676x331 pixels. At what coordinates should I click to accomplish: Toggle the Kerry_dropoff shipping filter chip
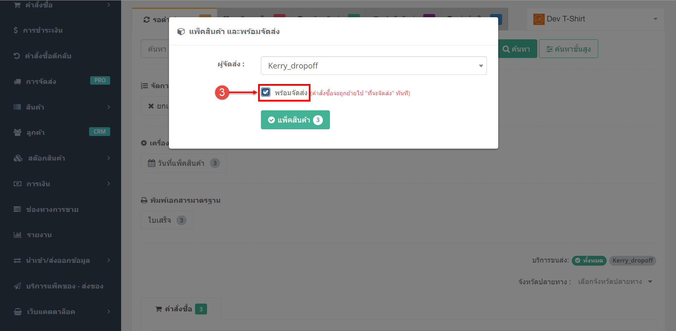coord(633,260)
